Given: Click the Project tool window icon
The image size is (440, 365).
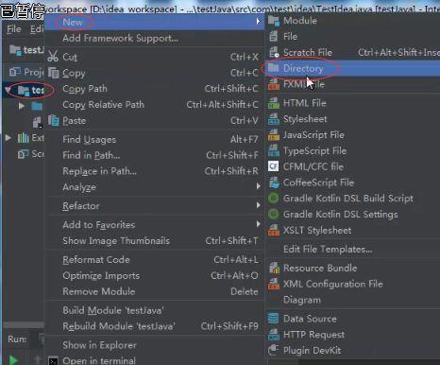Looking at the screenshot, I should 15,72.
